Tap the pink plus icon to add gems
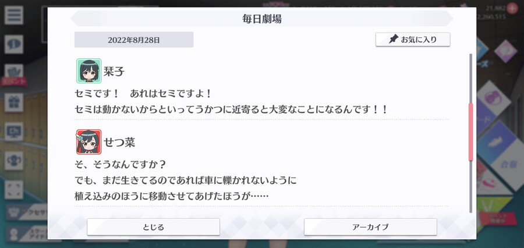Viewport: 524px width, 248px height. tap(512, 8)
